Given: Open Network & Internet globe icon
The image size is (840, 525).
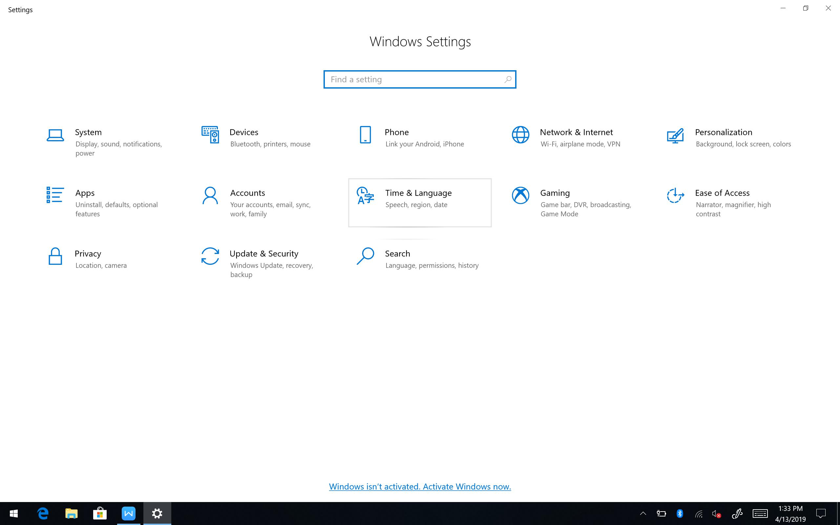Looking at the screenshot, I should point(520,135).
